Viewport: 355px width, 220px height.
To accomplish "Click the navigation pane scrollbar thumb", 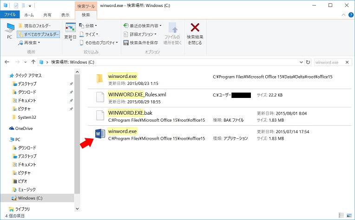I will [77, 134].
